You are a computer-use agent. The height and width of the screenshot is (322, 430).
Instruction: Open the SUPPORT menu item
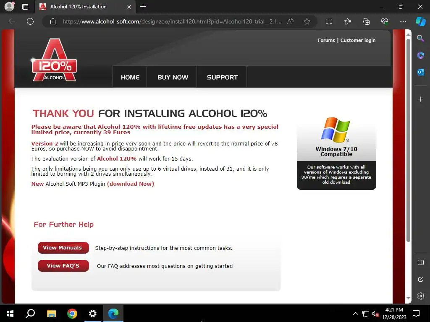[x=222, y=77]
